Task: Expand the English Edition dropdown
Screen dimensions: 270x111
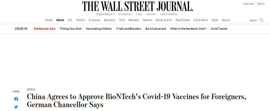Action: click(105, 14)
